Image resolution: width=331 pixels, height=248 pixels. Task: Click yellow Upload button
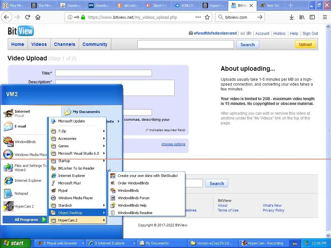coord(305,44)
